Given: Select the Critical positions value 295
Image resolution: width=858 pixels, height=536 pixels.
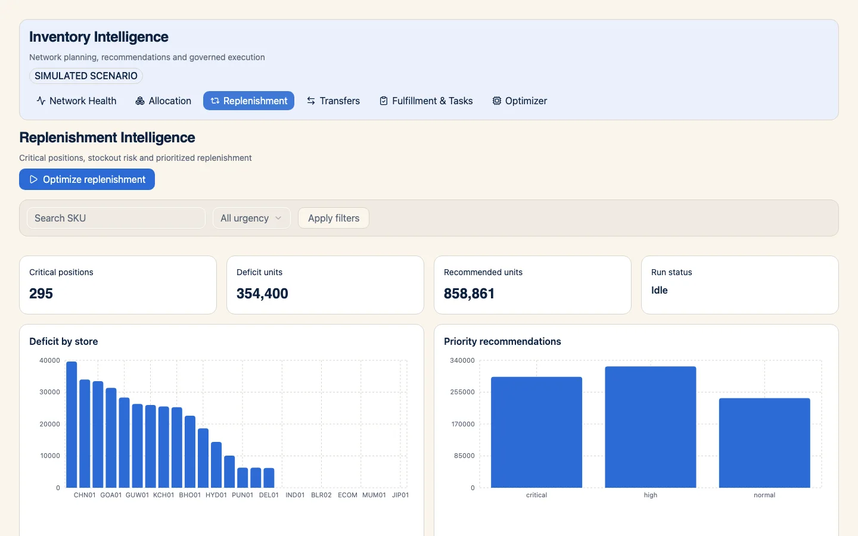Looking at the screenshot, I should (41, 294).
